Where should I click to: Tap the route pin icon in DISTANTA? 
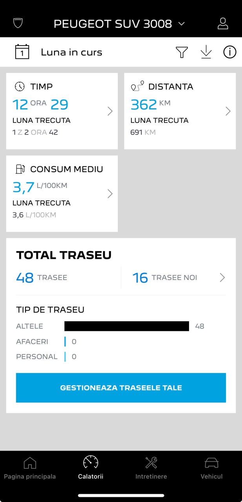137,86
